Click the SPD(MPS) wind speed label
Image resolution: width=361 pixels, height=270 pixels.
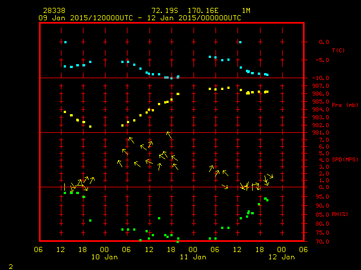point(345,160)
